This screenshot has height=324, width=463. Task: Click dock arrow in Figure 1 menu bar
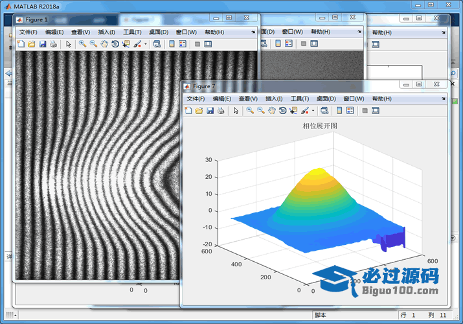pos(253,32)
